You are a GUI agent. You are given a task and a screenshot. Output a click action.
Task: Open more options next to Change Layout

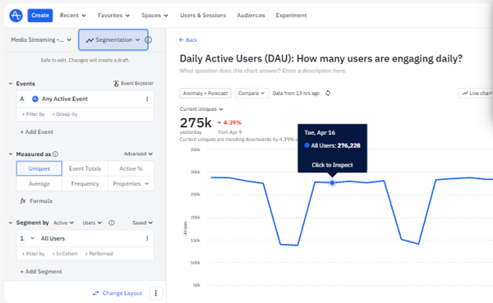155,293
